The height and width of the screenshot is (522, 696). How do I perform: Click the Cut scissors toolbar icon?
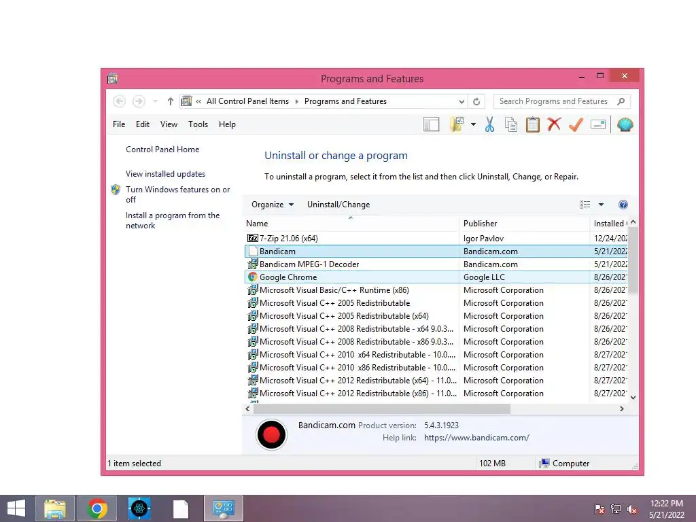(489, 125)
